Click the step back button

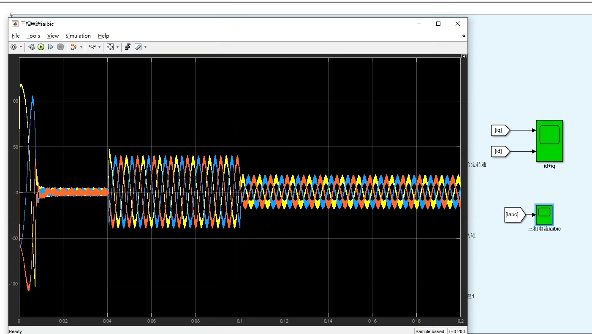(x=31, y=47)
